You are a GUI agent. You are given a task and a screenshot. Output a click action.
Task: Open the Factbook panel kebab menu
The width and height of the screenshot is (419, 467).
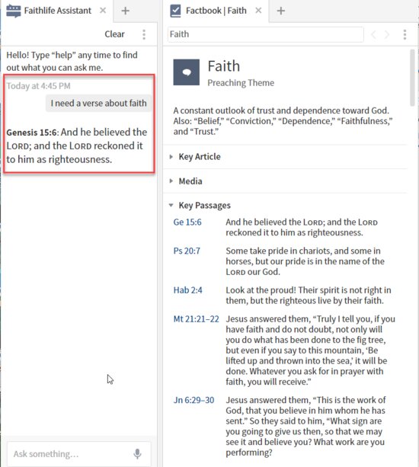405,34
